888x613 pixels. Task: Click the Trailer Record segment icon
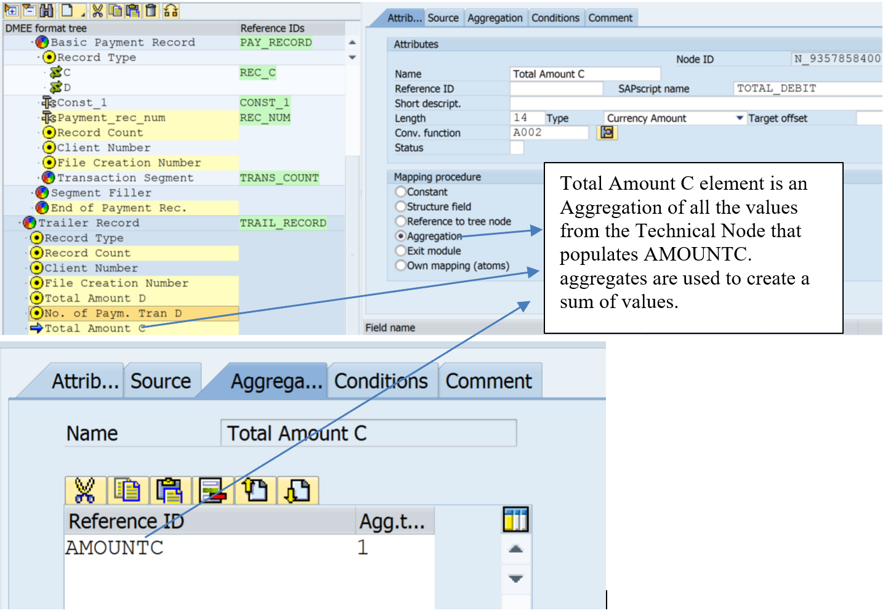click(30, 223)
